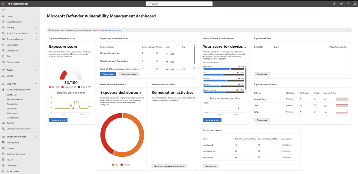This screenshot has width=358, height=174.
Task: Click the Secure score trophy icon
Action: [3, 45]
